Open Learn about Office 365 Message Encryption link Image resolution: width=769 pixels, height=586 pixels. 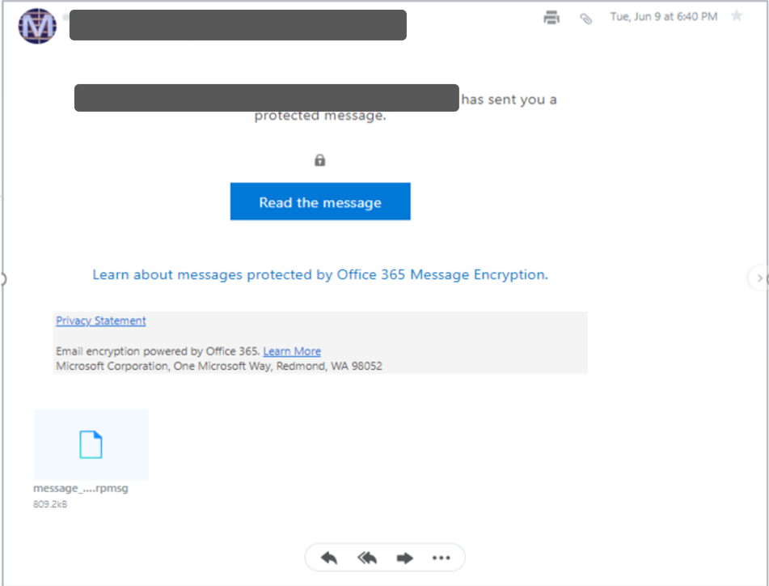pyautogui.click(x=320, y=274)
